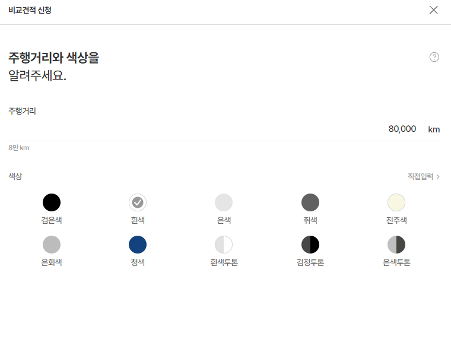Viewport: 451px width, 339px height.
Task: Select the 흰색투톤 two-tone swatch
Action: click(224, 245)
